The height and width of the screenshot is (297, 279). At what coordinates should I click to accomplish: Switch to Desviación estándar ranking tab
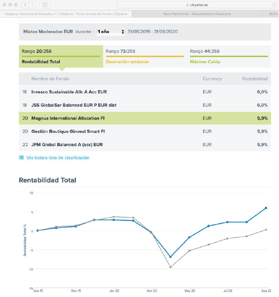(145, 56)
